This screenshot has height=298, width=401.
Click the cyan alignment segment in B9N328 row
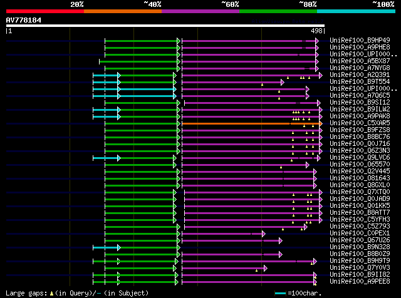[107, 248]
